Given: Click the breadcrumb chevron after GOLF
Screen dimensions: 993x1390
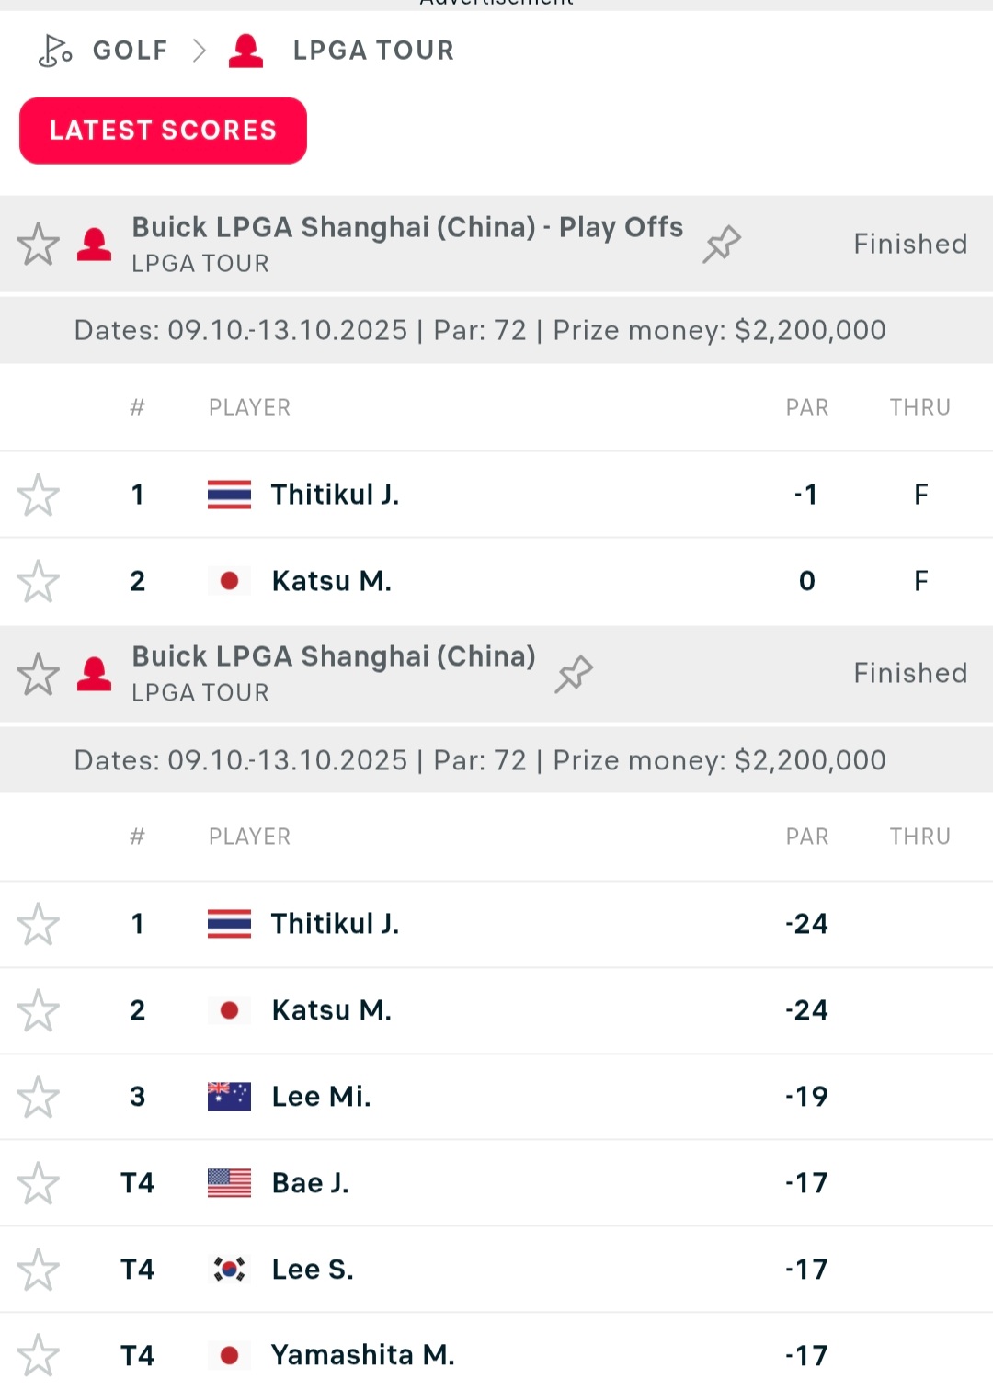Looking at the screenshot, I should pos(199,51).
